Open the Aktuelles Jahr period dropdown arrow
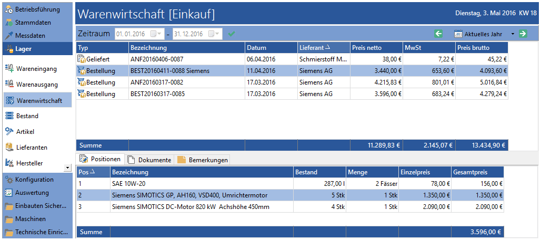 (x=513, y=34)
